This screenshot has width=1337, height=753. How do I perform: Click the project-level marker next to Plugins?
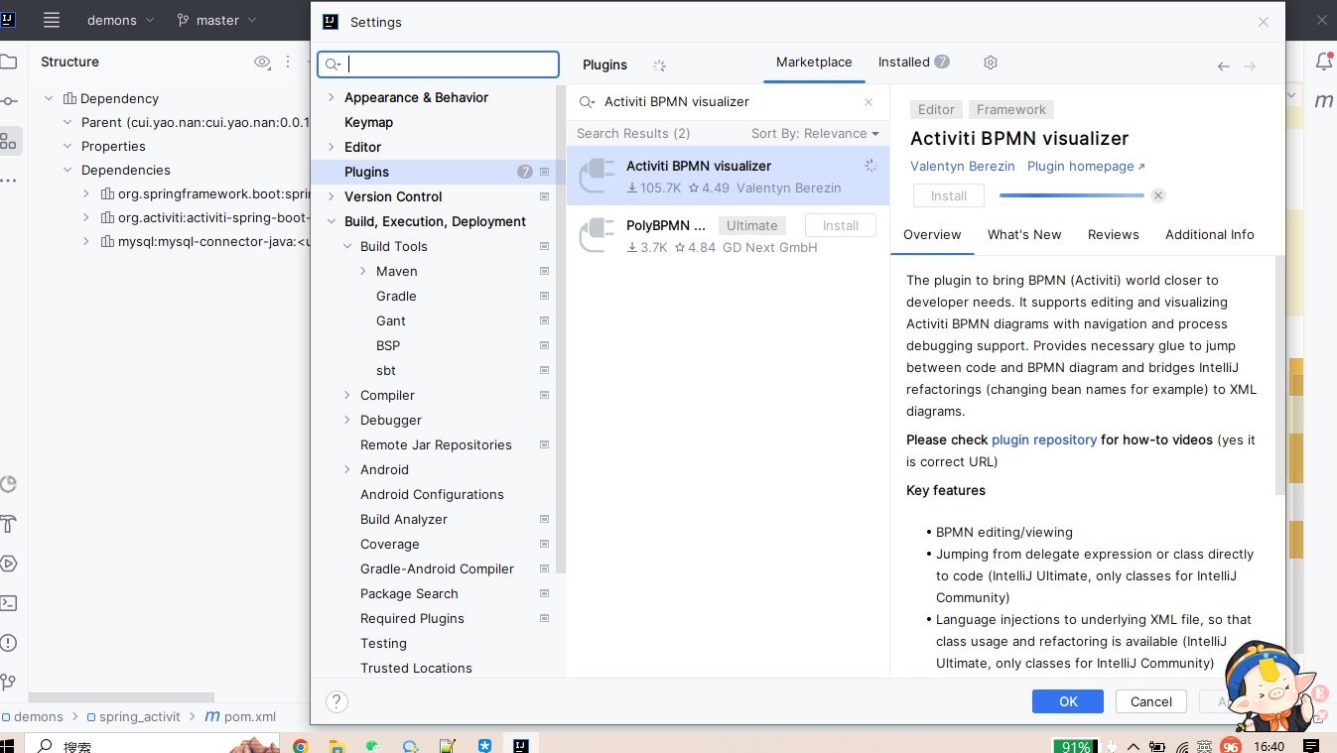coord(544,172)
